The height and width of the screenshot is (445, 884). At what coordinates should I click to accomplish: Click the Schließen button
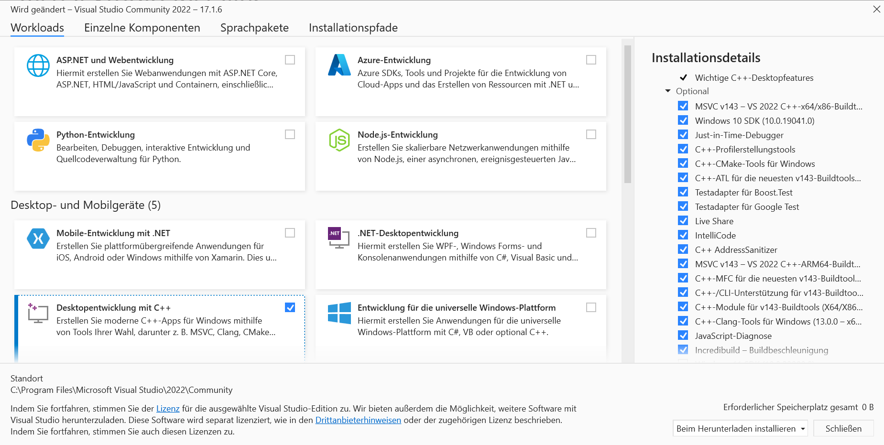pyautogui.click(x=843, y=428)
